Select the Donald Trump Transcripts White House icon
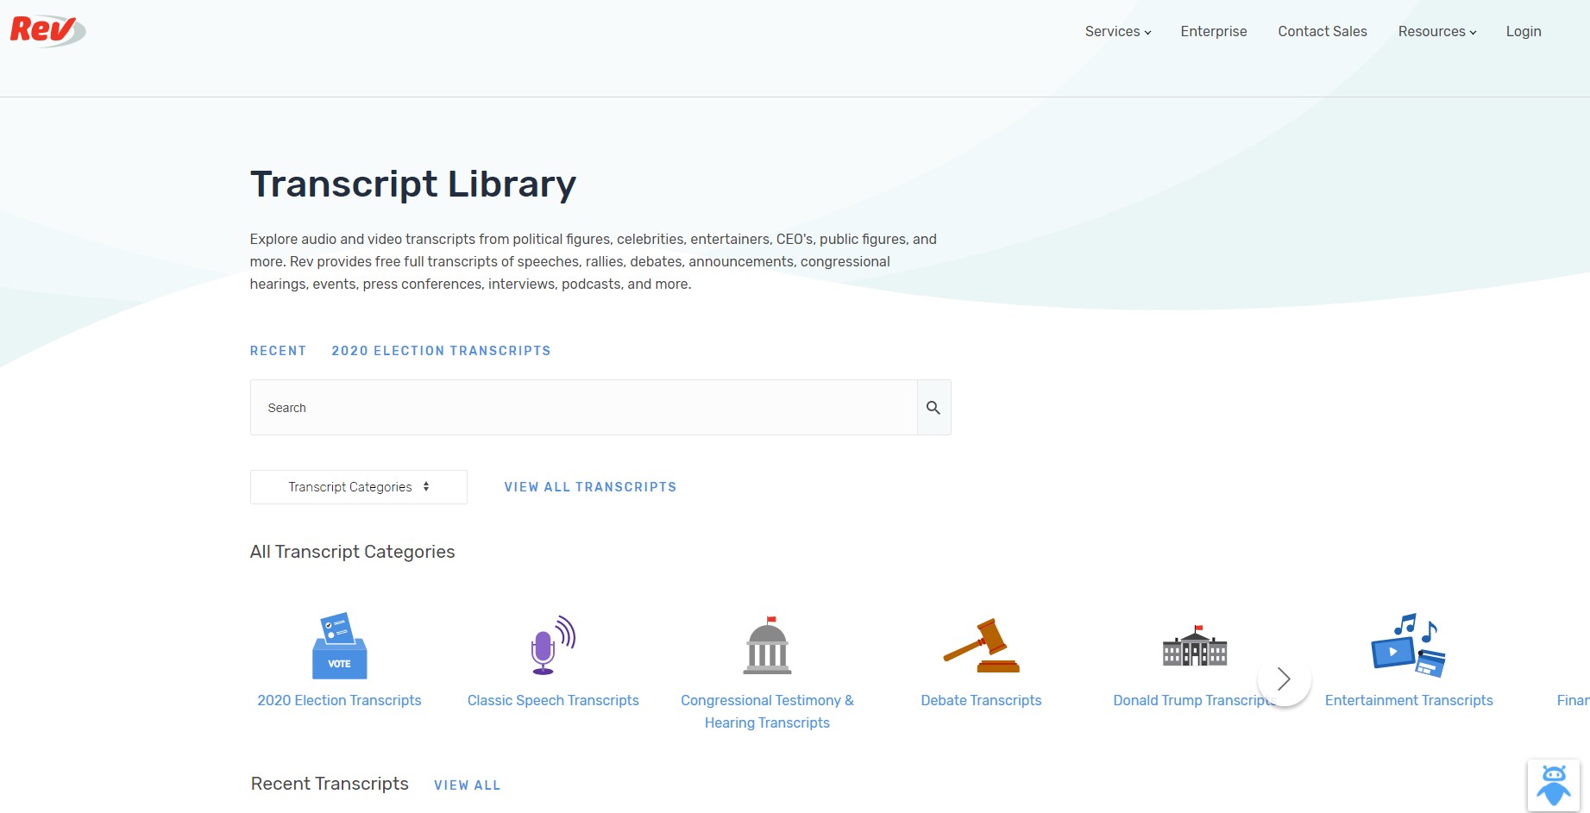The height and width of the screenshot is (813, 1590). (x=1194, y=644)
